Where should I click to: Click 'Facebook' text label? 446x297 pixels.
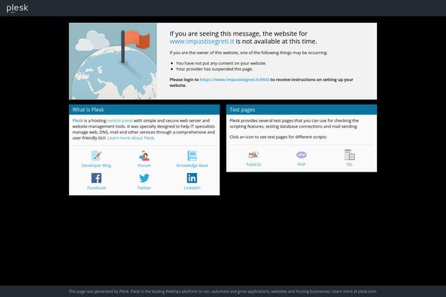coord(97,188)
